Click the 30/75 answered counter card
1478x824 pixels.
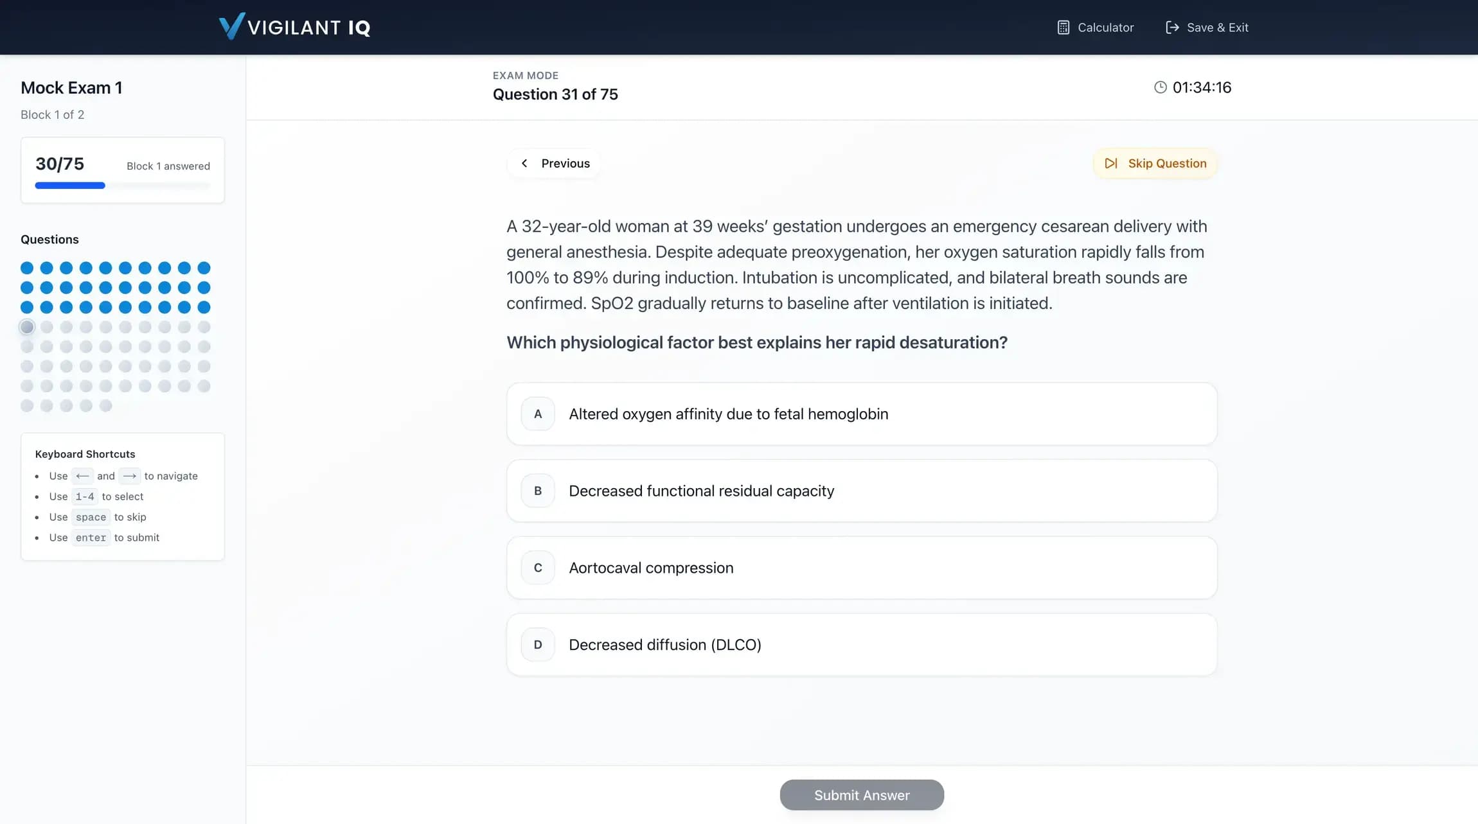(122, 169)
